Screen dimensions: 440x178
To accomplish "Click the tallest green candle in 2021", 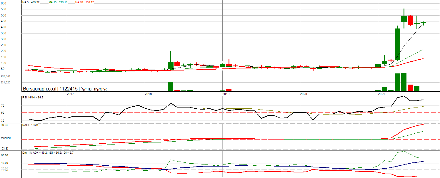I will coord(397,44).
